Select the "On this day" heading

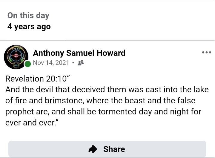(x=28, y=16)
